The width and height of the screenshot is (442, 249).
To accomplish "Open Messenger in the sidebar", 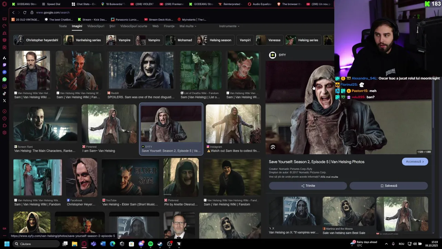I will click(x=4, y=72).
